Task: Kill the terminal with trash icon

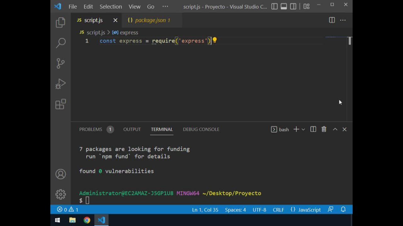Action: point(324,129)
